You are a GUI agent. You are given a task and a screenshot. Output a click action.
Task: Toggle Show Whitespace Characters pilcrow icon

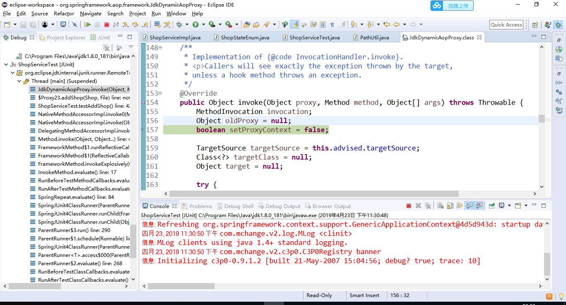click(332, 24)
